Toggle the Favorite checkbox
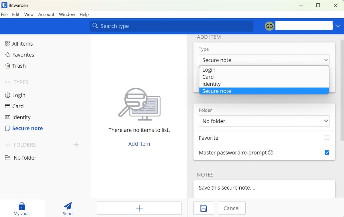The width and height of the screenshot is (344, 217). pos(327,138)
